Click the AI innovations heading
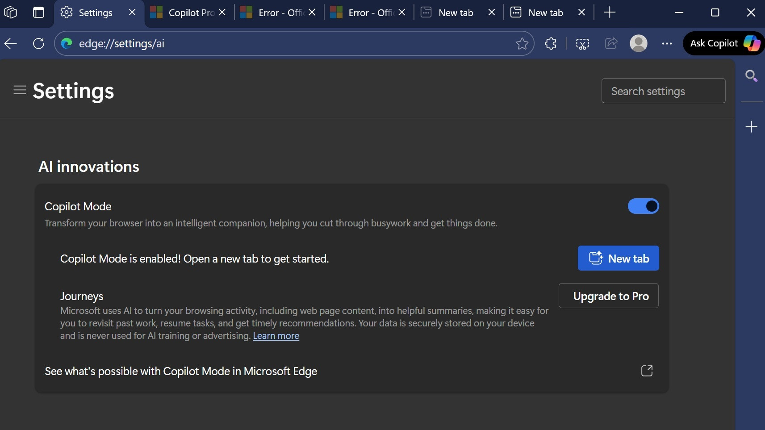Image resolution: width=765 pixels, height=430 pixels. click(x=89, y=167)
